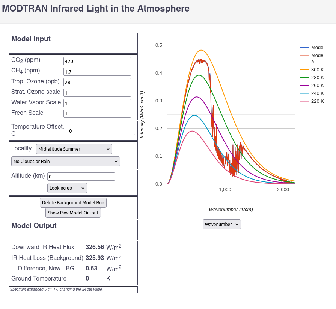Click the Intensity (W/m2 cm-1) axis label

(142, 114)
